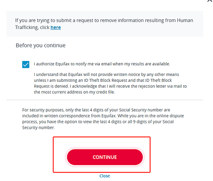Click the 'Before you continue' heading
The height and width of the screenshot is (181, 213).
coord(41,45)
